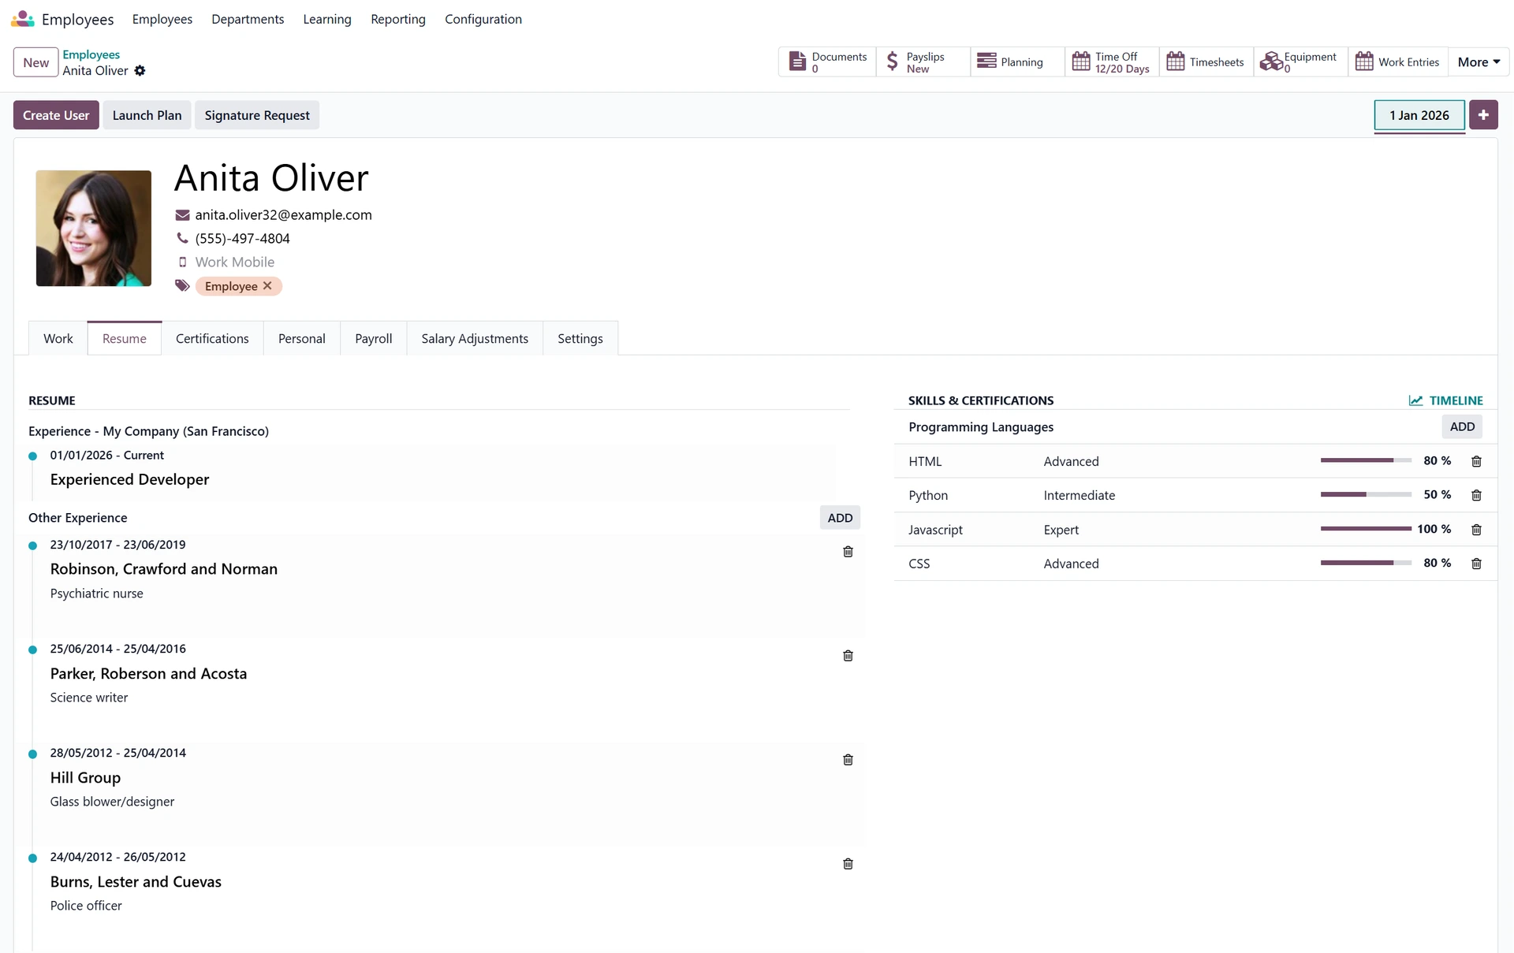Add an Other Experience resume line
Screen dimensions: 1514x953
tap(840, 518)
